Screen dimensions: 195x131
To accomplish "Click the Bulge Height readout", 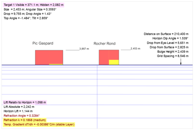I will point(172,52).
